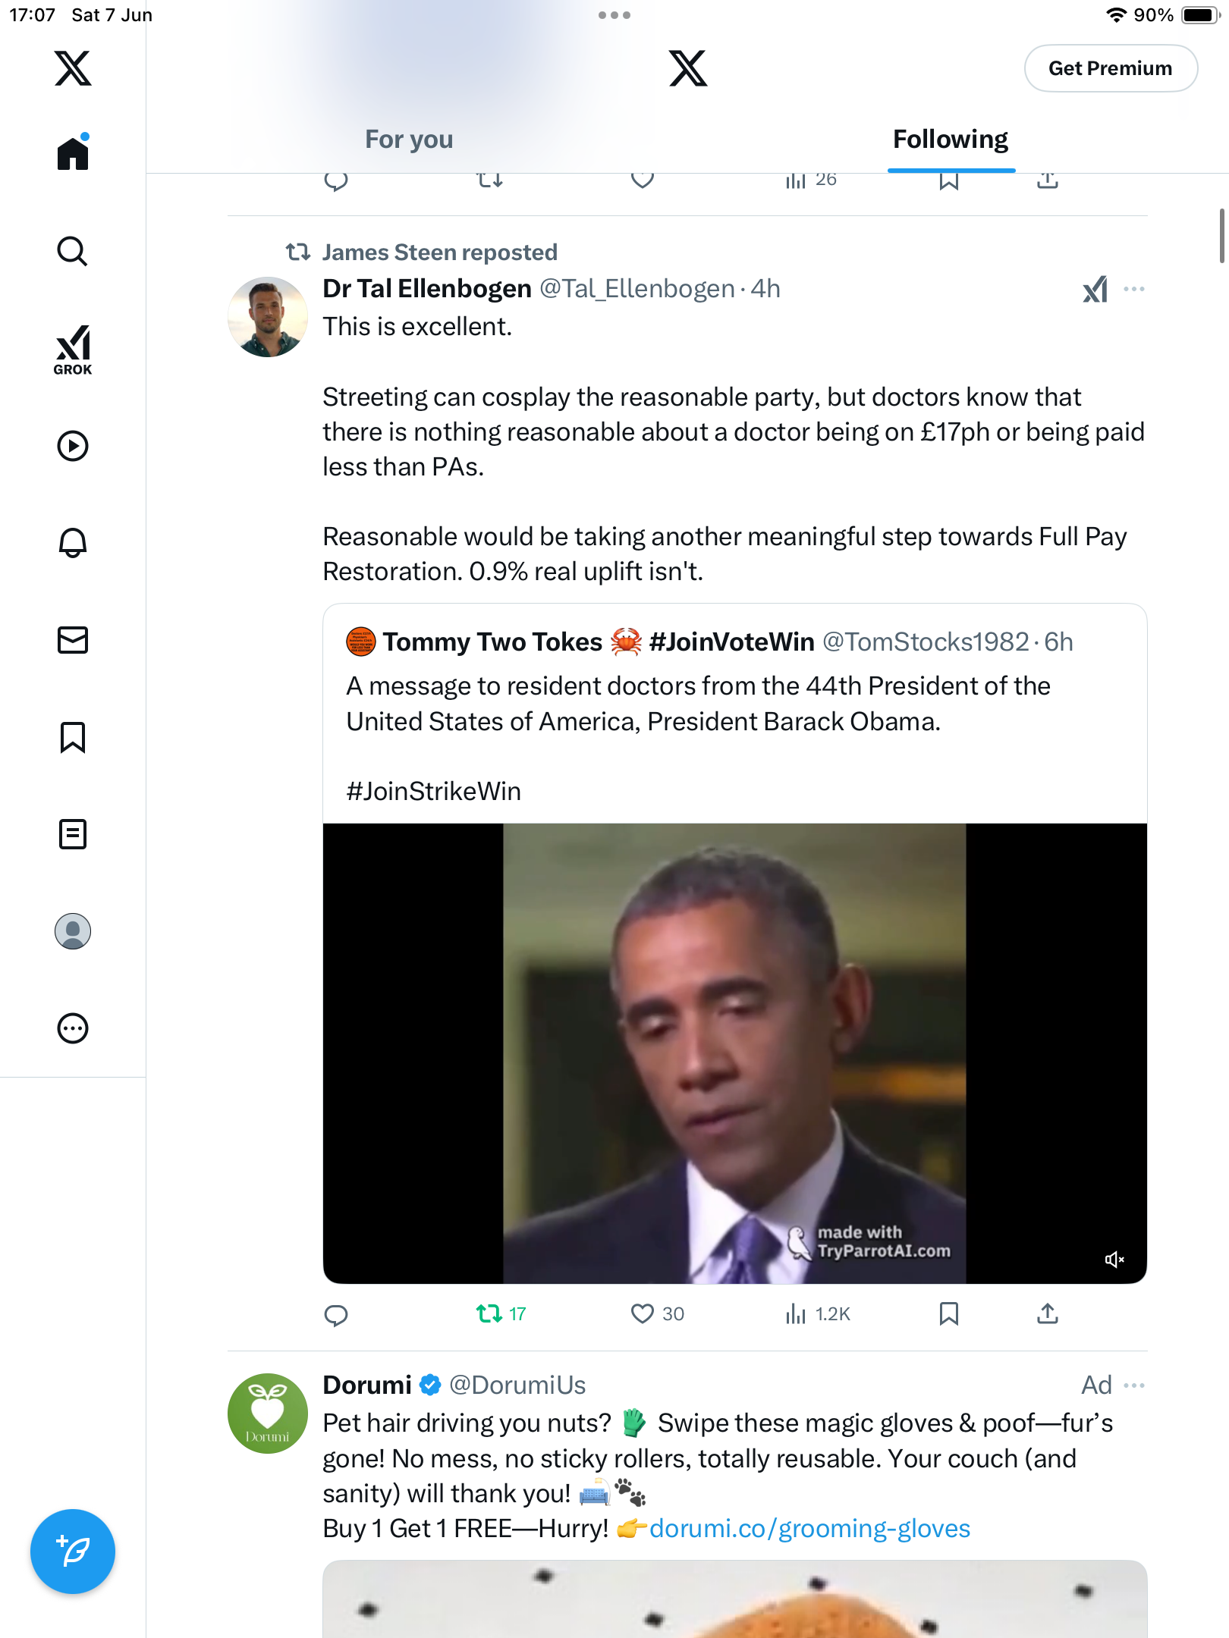Expand the sidebar More menu
This screenshot has height=1638, width=1229.
pyautogui.click(x=73, y=1028)
